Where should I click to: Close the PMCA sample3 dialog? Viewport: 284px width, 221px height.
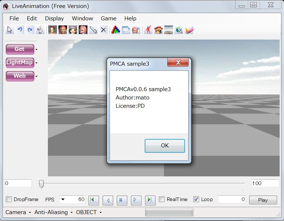[x=178, y=62]
